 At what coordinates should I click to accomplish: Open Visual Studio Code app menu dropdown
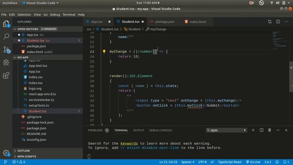tap(40, 3)
